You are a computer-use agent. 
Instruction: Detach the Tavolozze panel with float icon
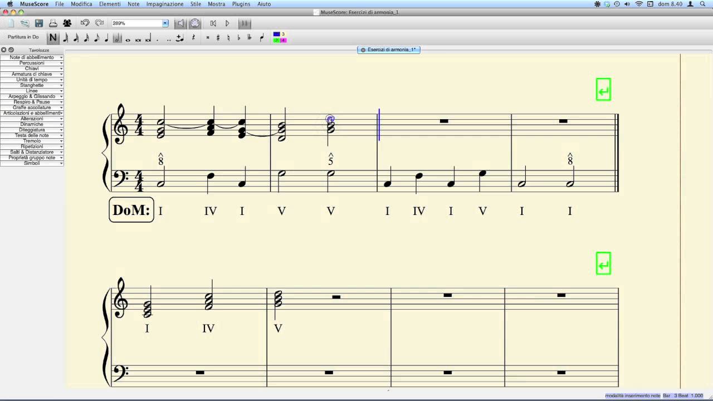[11, 50]
